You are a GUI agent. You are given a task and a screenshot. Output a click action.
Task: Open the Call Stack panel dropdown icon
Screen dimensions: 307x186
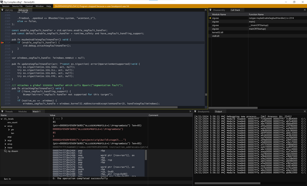[x=210, y=10]
